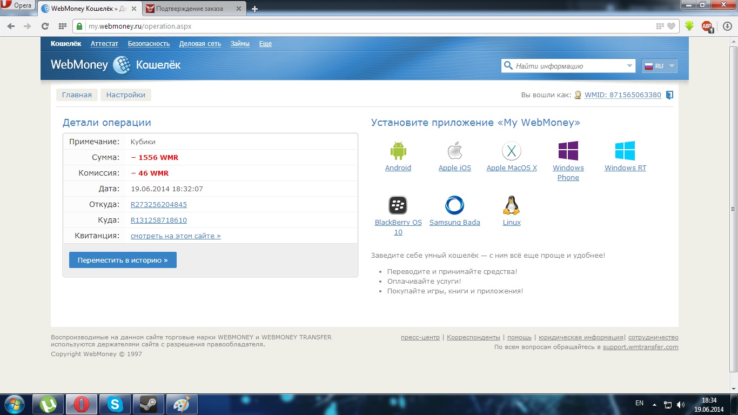Select the Apple MacOS X app icon

click(511, 151)
